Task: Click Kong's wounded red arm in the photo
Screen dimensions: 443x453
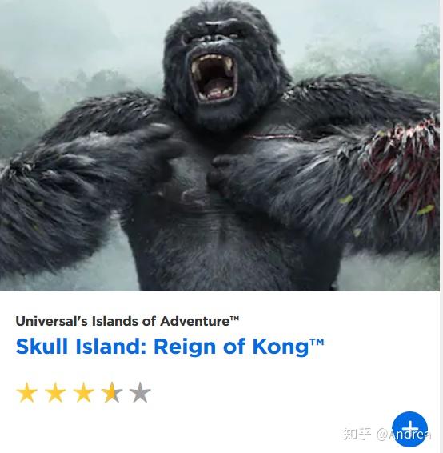Action: click(401, 165)
